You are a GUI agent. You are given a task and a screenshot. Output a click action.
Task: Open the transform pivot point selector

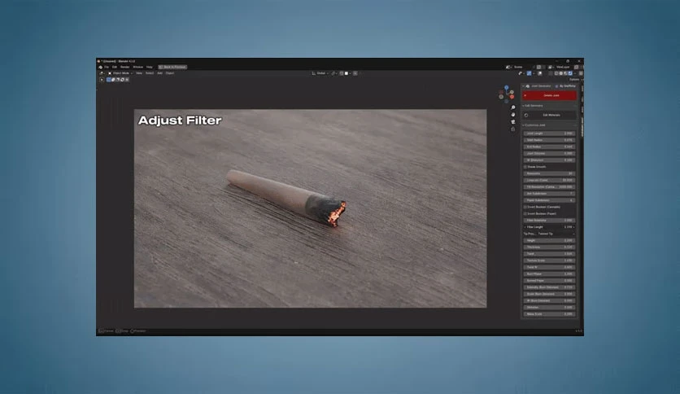tap(334, 73)
